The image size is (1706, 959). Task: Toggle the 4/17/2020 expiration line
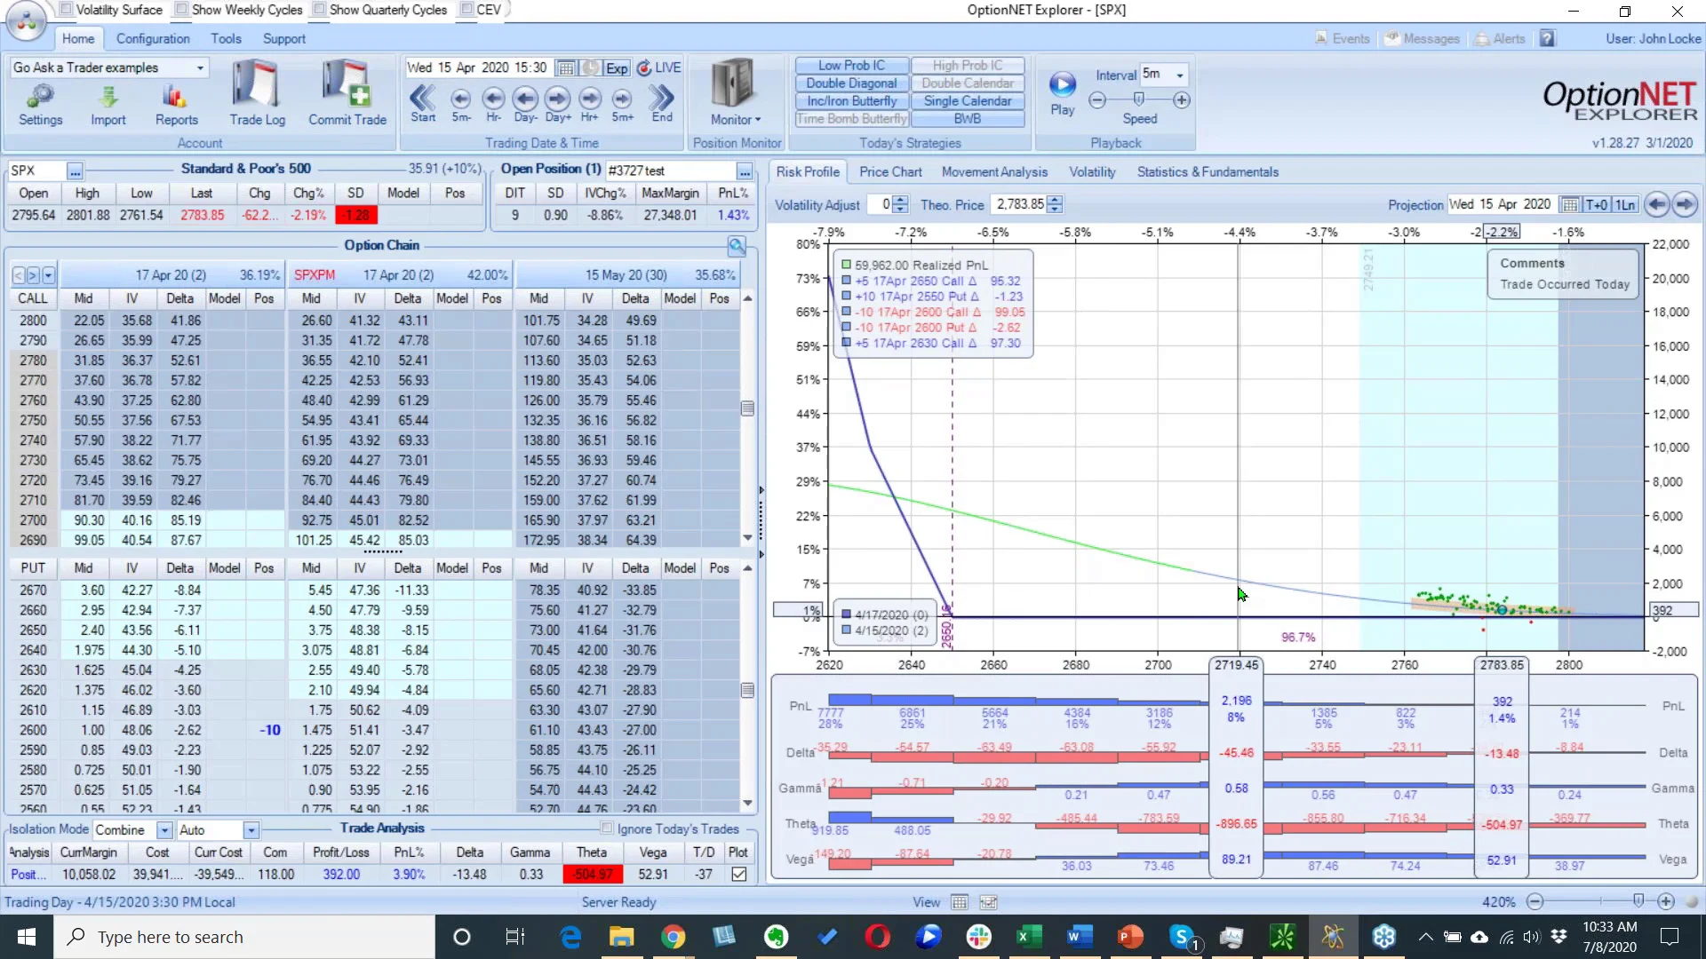[847, 614]
